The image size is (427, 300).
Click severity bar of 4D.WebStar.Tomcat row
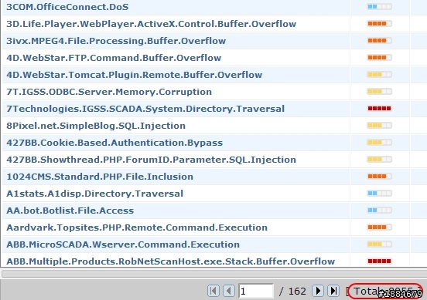pos(379,74)
